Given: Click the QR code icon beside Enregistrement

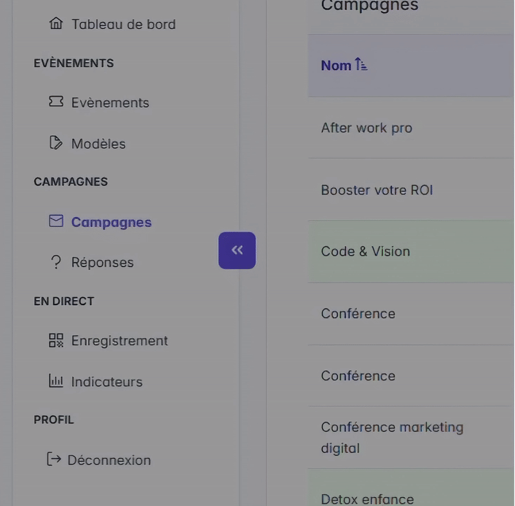Looking at the screenshot, I should pyautogui.click(x=56, y=341).
